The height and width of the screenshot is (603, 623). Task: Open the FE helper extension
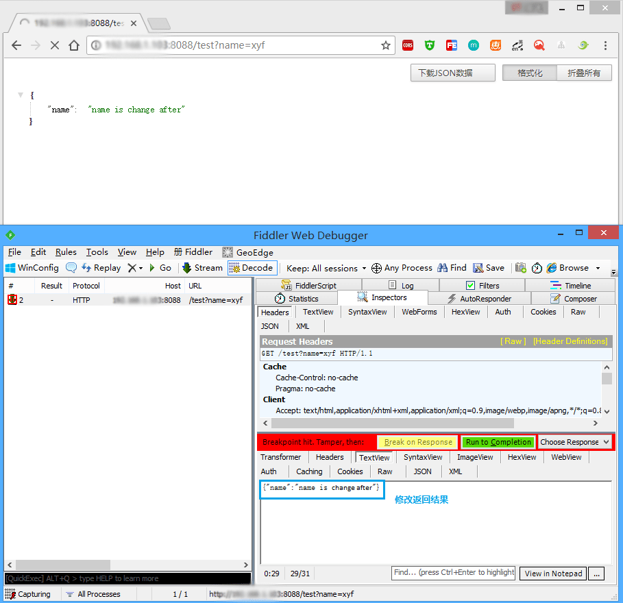pos(452,45)
